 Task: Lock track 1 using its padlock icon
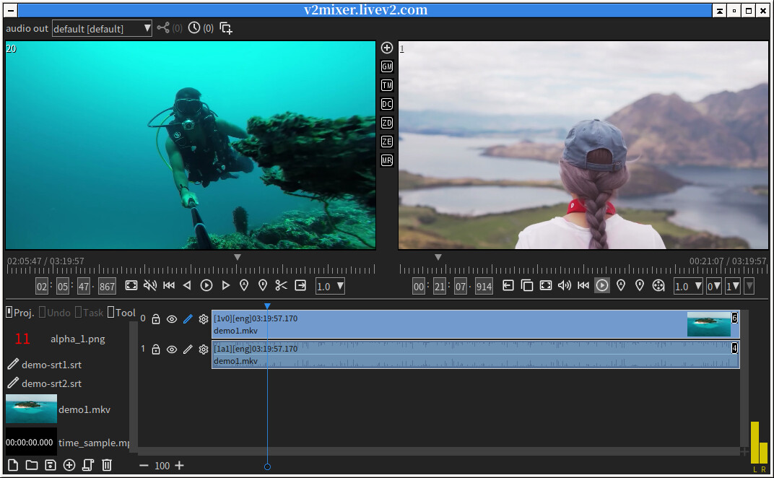tap(156, 349)
